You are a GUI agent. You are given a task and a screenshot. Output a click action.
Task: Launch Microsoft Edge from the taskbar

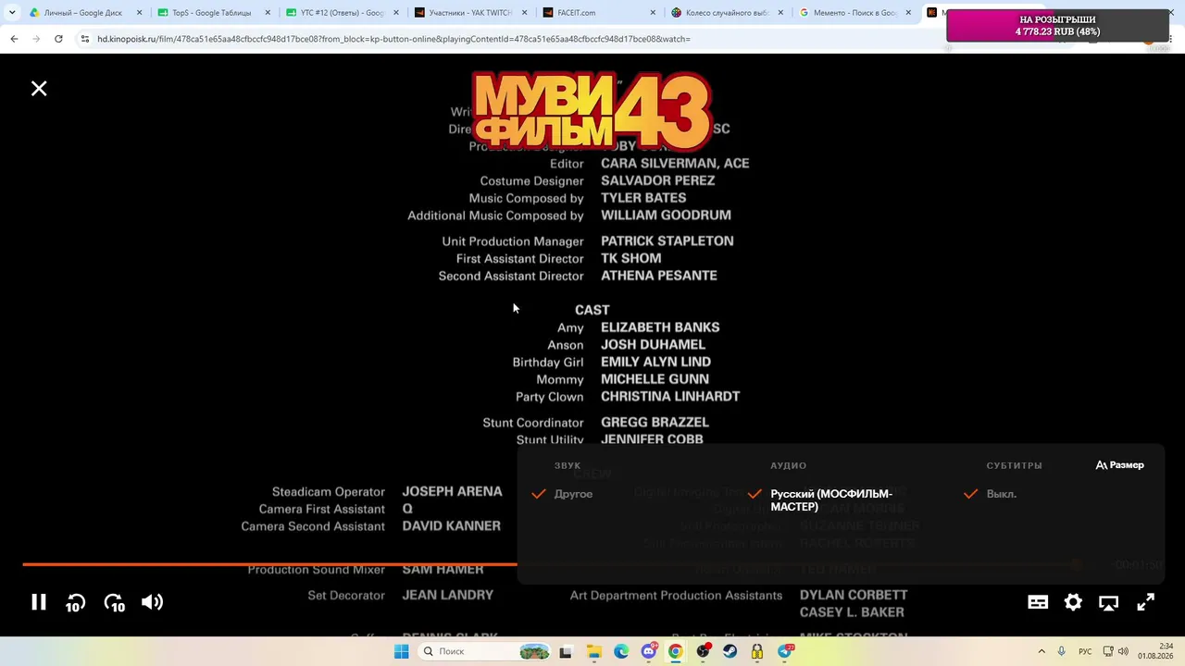pyautogui.click(x=620, y=652)
